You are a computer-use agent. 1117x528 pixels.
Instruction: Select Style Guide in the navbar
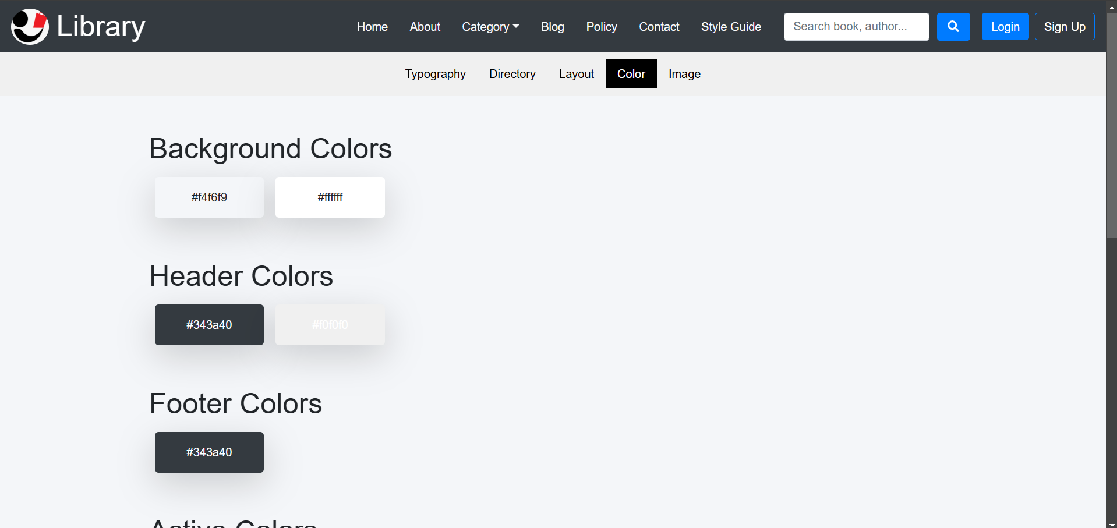point(730,27)
